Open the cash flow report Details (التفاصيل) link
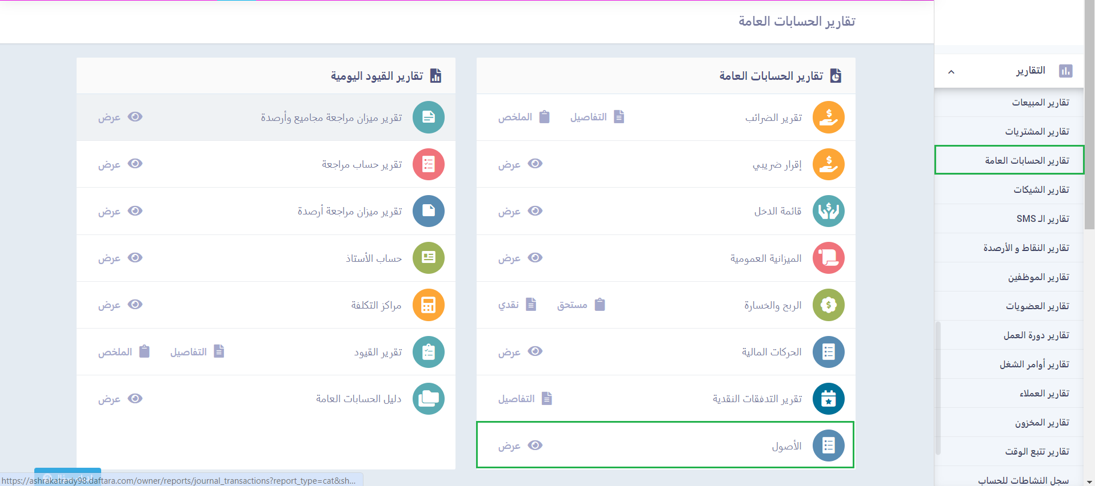This screenshot has width=1095, height=486. coord(525,399)
